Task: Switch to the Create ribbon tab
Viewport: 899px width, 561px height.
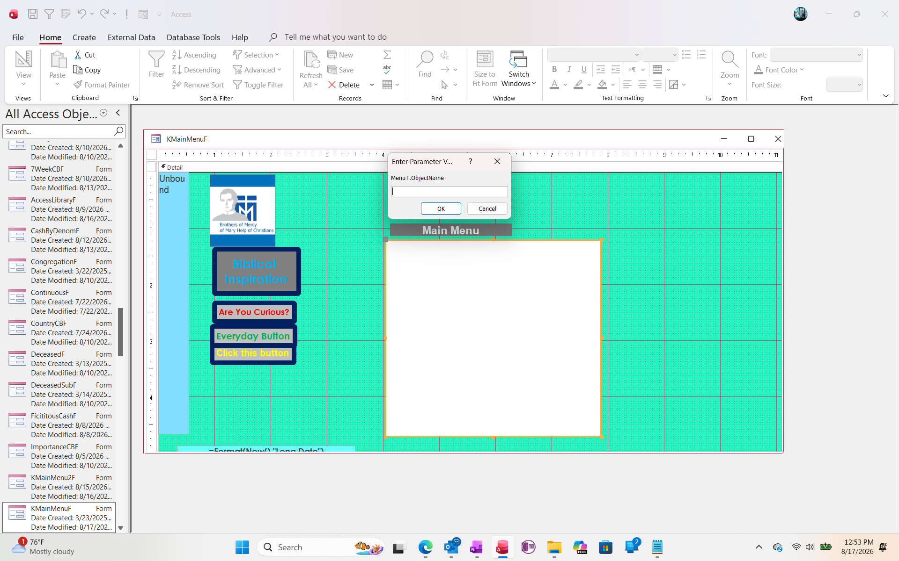Action: click(x=84, y=37)
